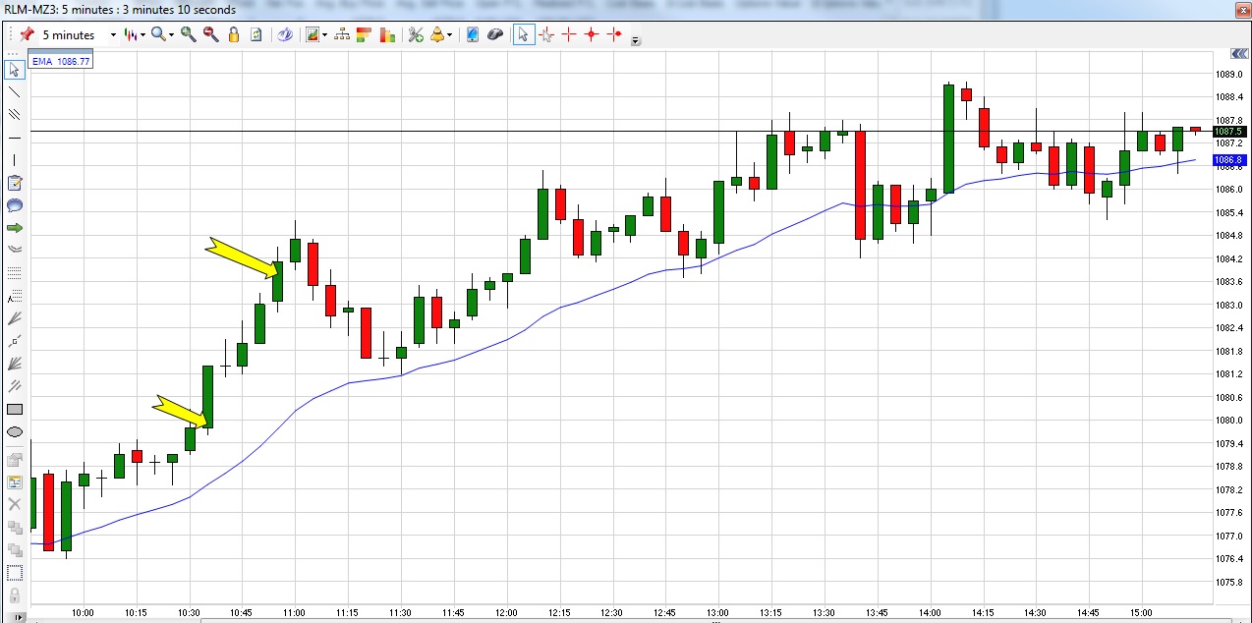Select the red crosshair with offset dot
Screen dimensions: 1252x623
[615, 34]
